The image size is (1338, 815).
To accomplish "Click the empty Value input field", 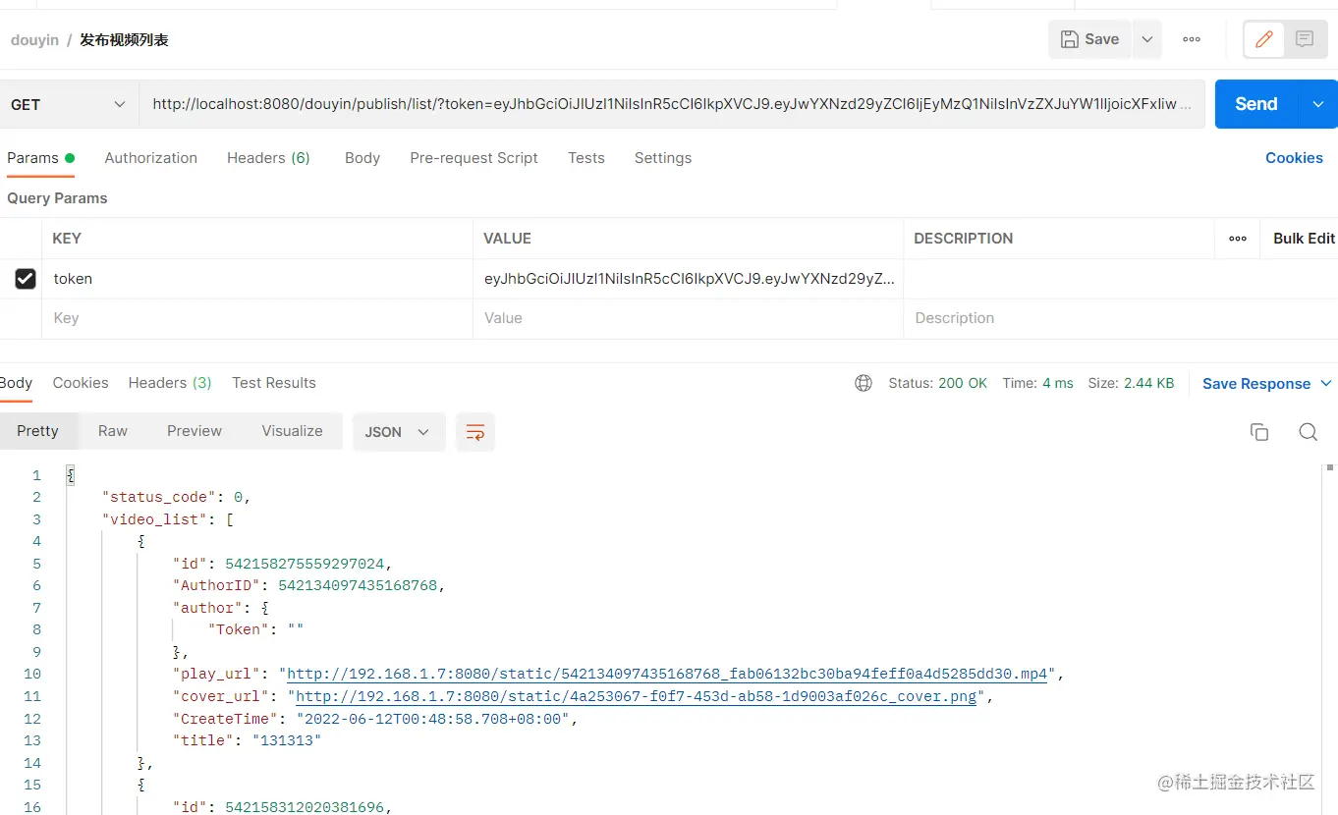I will pyautogui.click(x=689, y=318).
